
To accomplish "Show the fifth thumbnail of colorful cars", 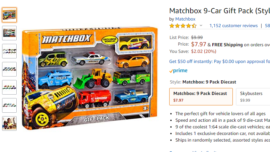I will (9, 87).
